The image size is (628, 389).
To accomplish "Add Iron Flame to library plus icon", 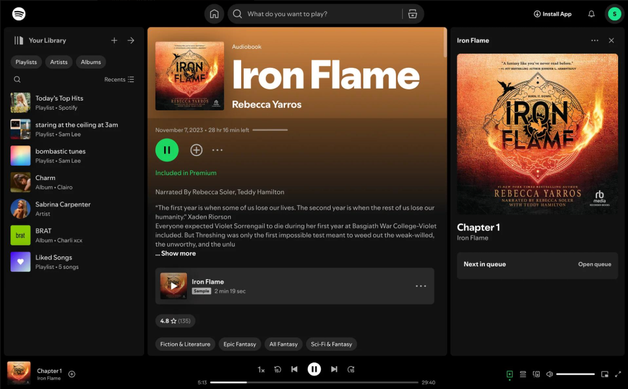I will [196, 150].
